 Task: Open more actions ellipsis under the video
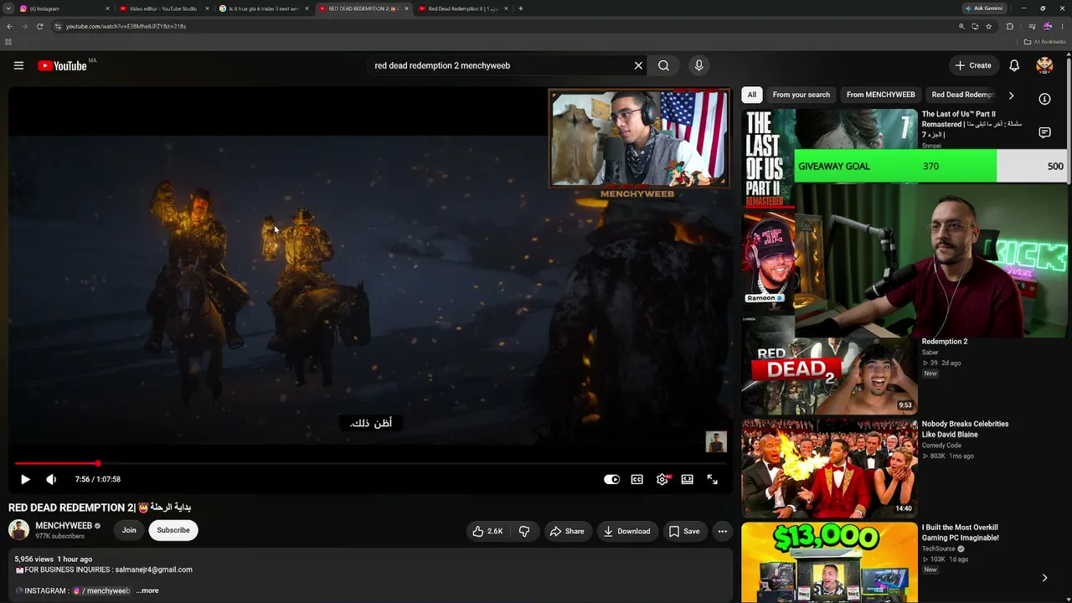(722, 531)
